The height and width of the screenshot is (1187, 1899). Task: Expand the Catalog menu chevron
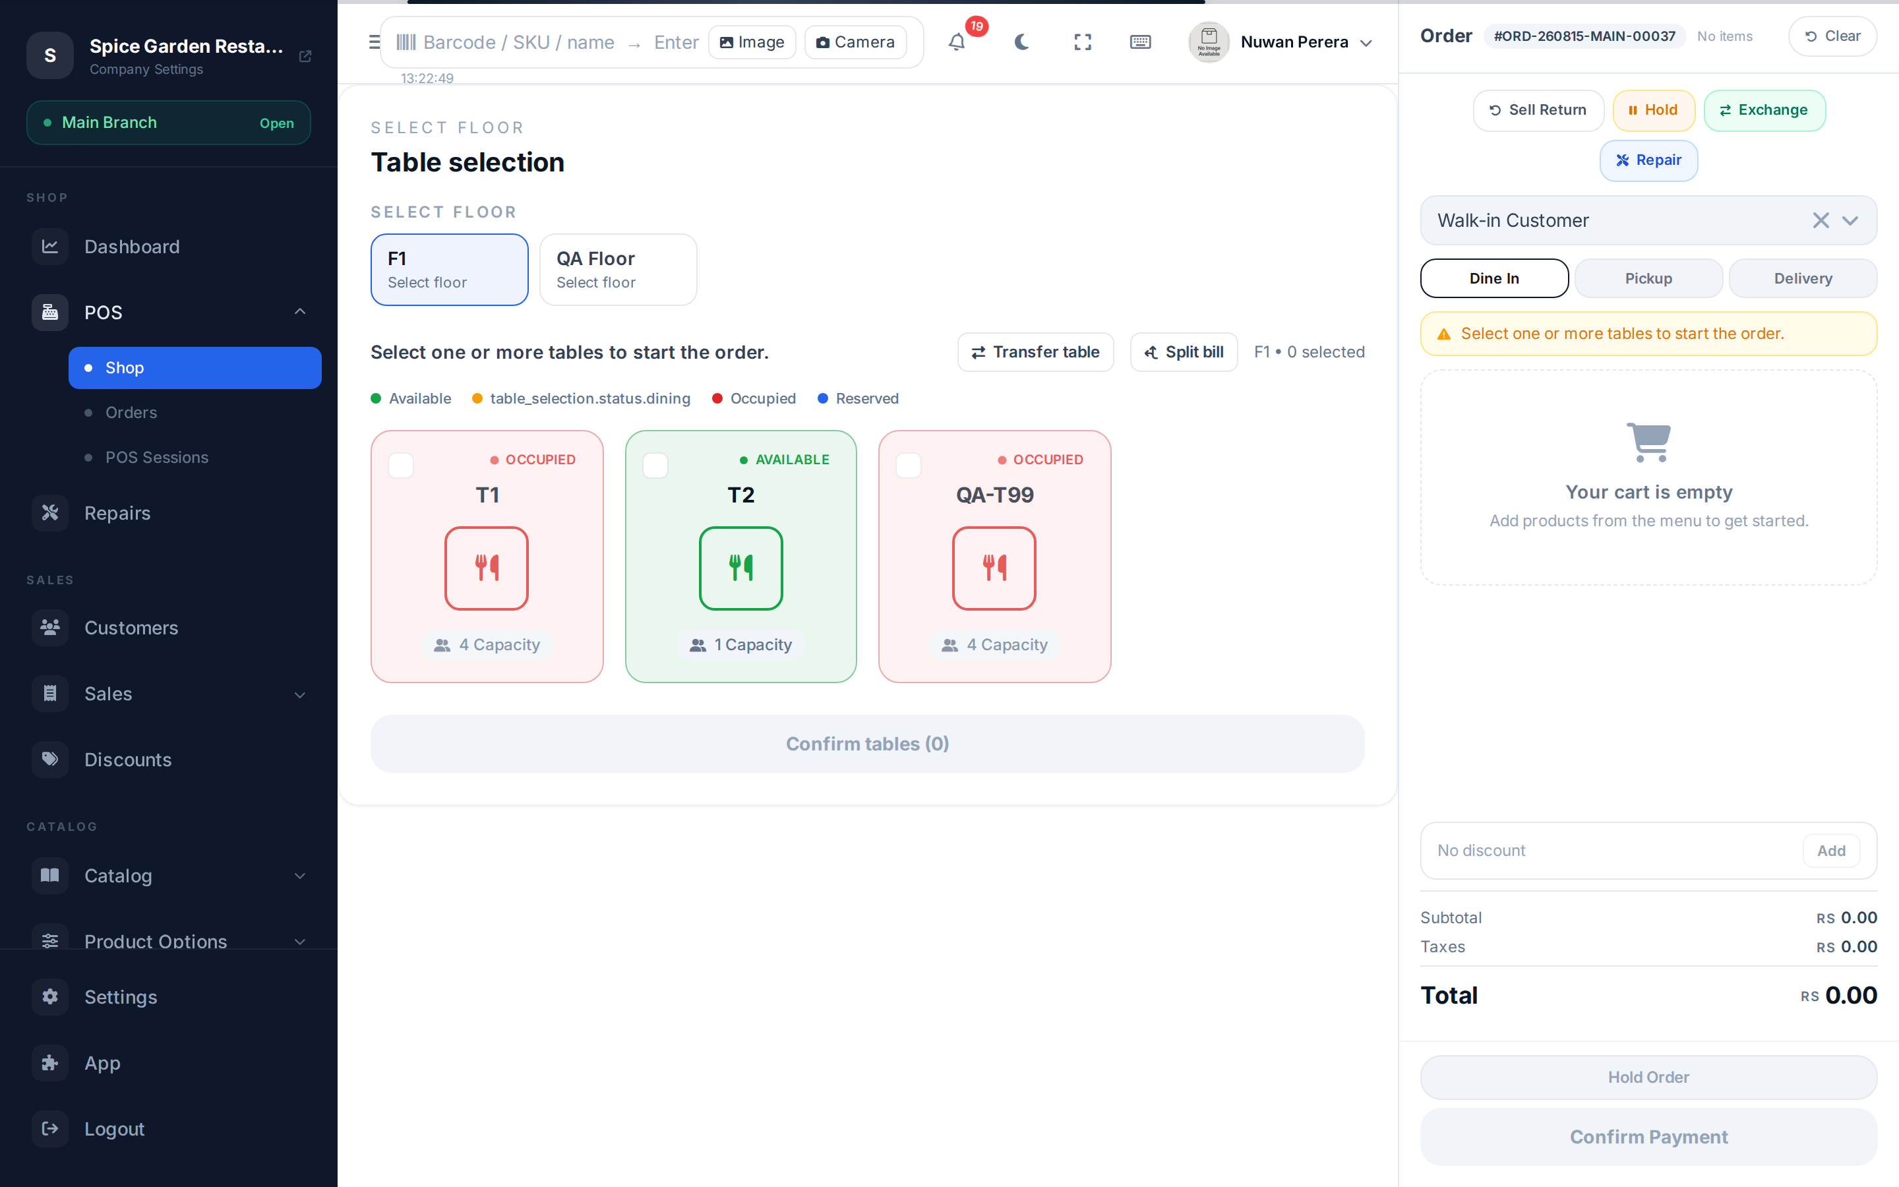click(x=300, y=875)
